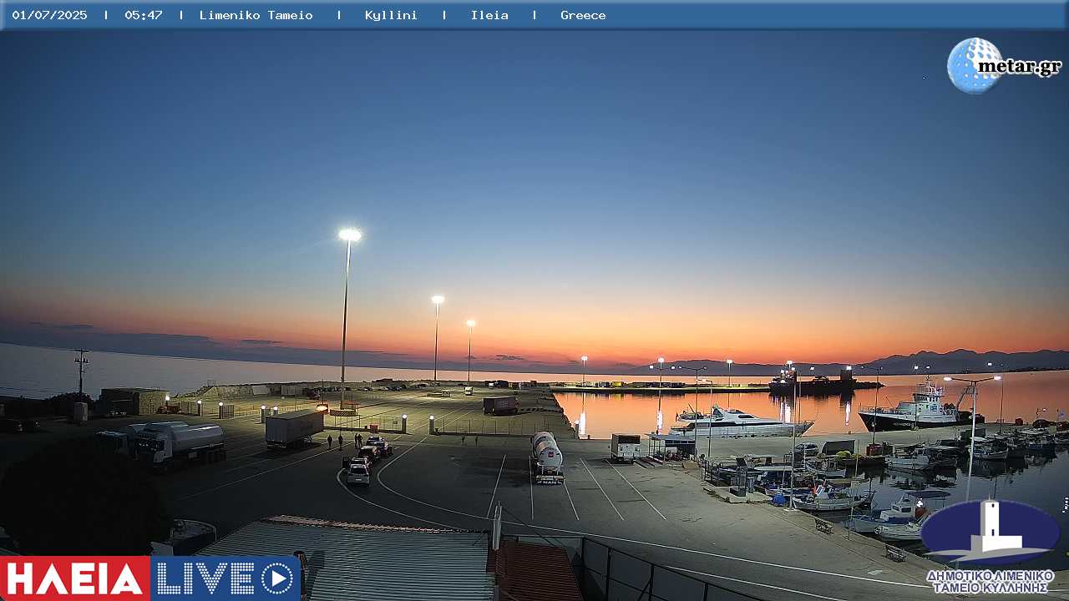Viewport: 1069px width, 601px height.
Task: Click the Limeniko Tameio label
Action: click(x=256, y=15)
